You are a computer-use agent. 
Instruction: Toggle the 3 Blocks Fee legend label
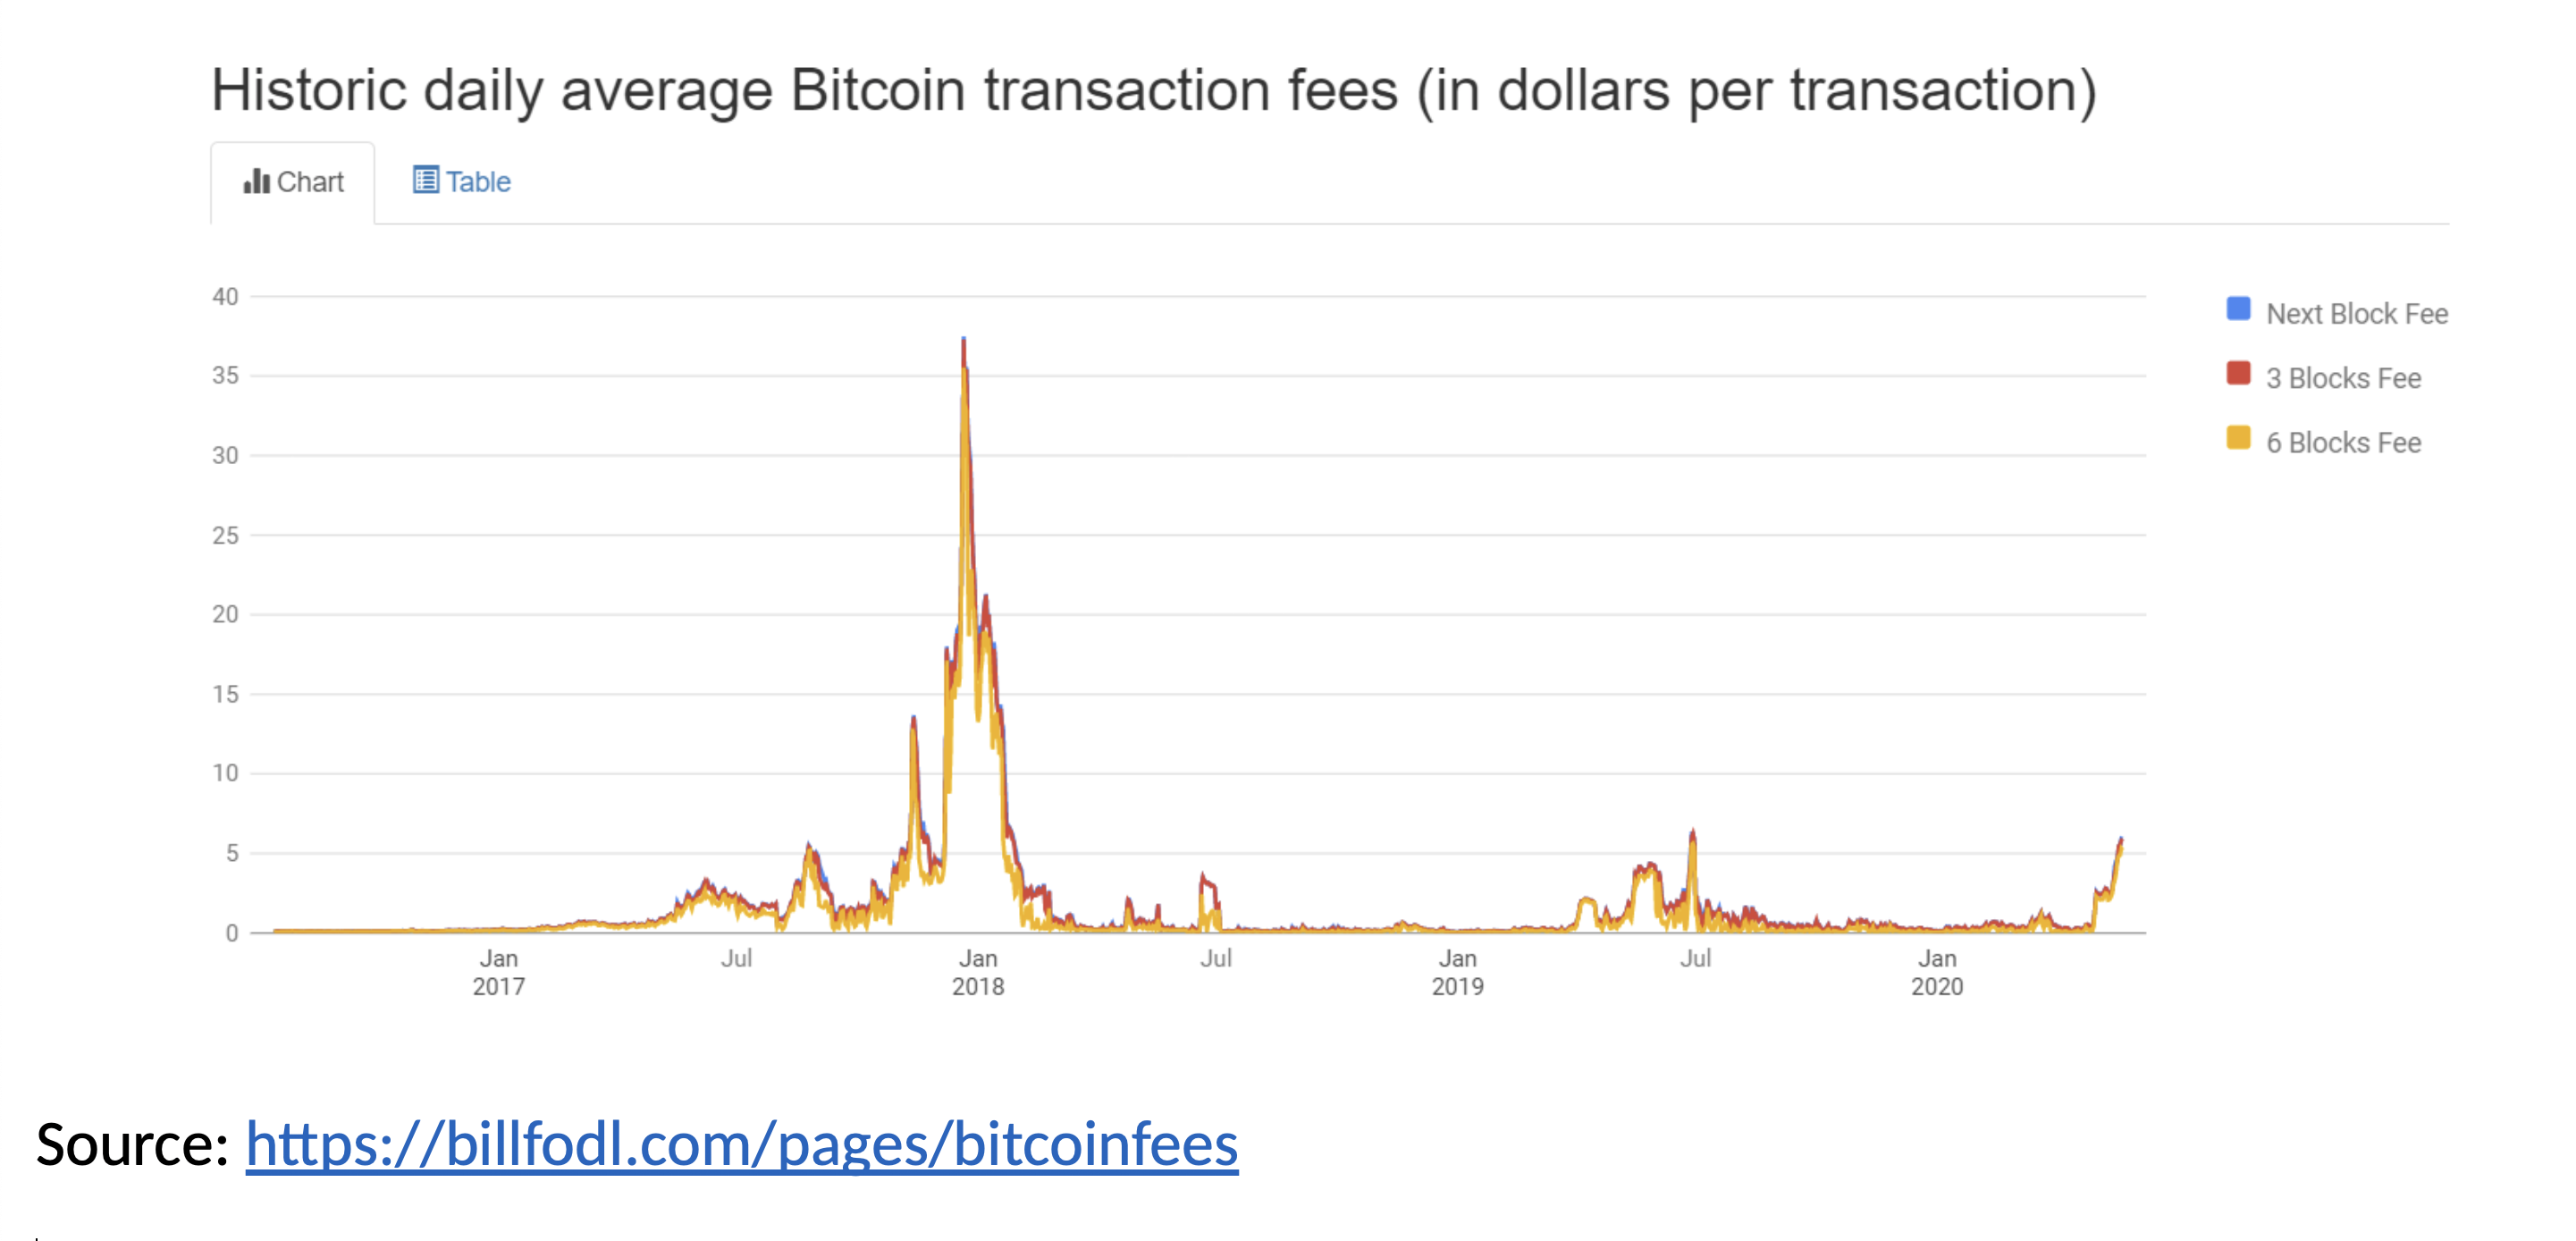(x=2343, y=378)
